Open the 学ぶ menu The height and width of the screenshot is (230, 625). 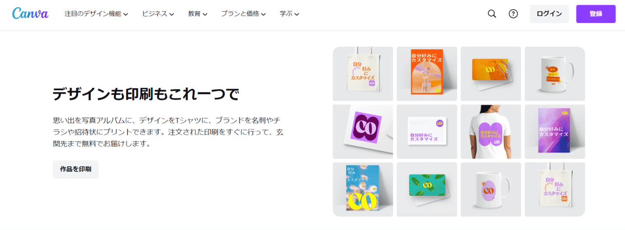(289, 14)
